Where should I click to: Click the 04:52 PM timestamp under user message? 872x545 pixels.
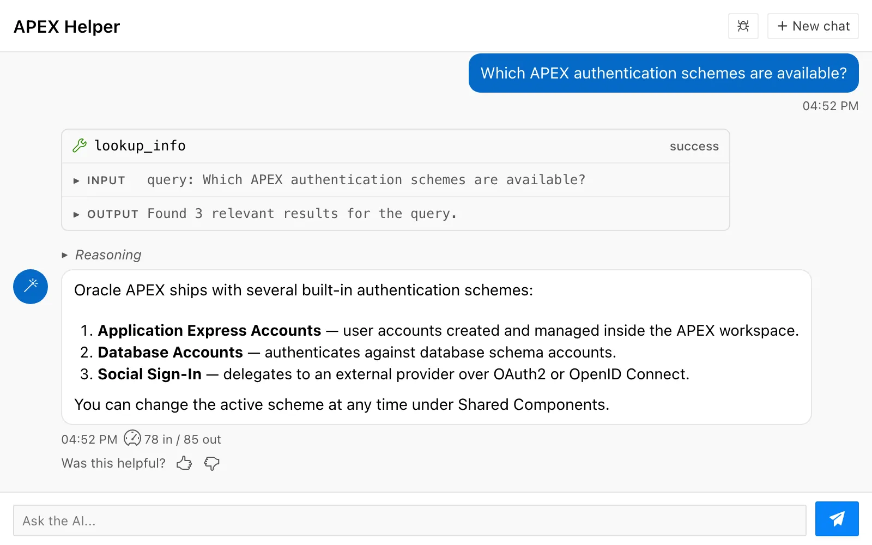point(831,106)
